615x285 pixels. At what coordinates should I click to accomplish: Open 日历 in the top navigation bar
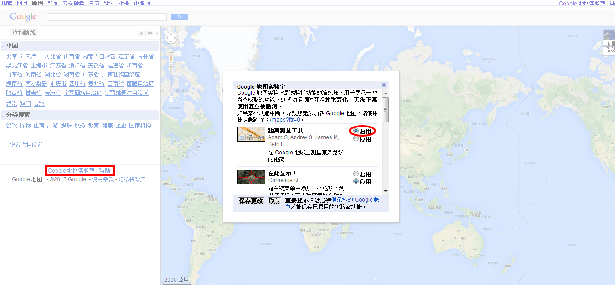94,3
